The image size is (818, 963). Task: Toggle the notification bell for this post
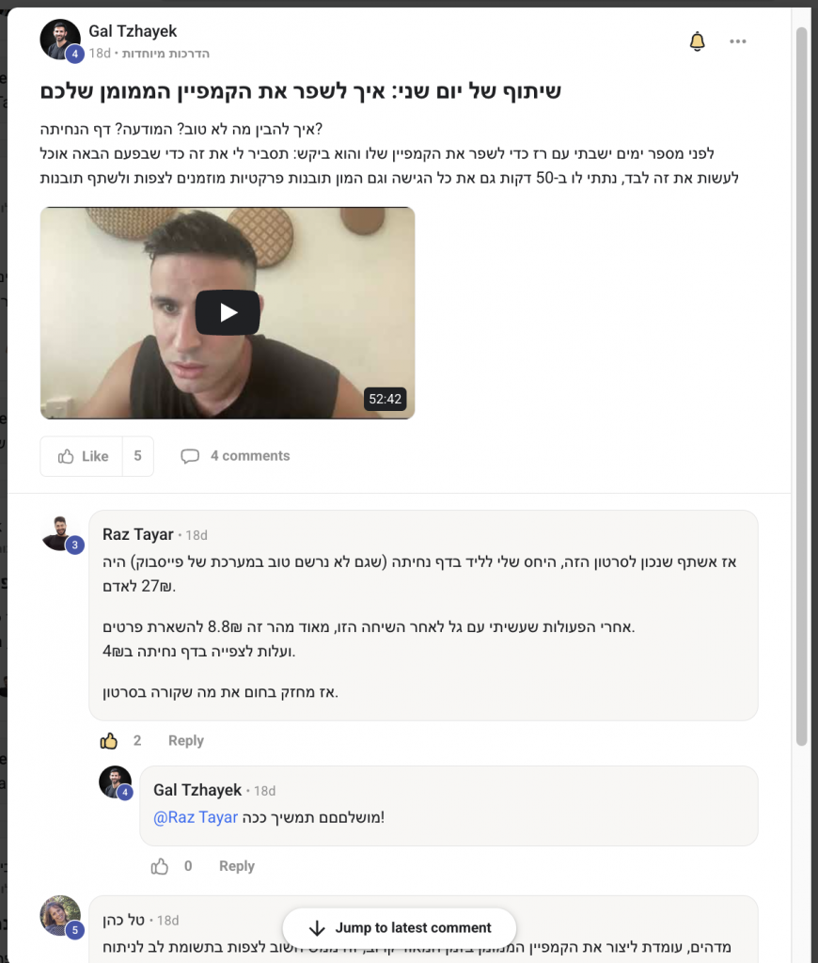[697, 41]
